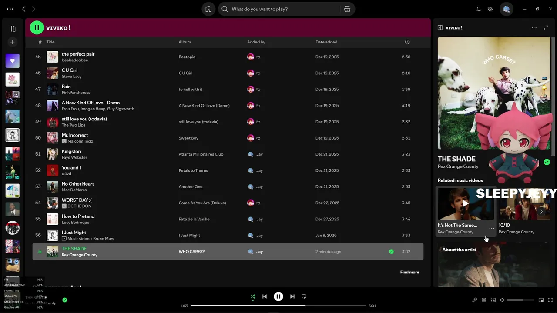The height and width of the screenshot is (313, 557).
Task: Open the three-dot app menu
Action: pyautogui.click(x=10, y=9)
